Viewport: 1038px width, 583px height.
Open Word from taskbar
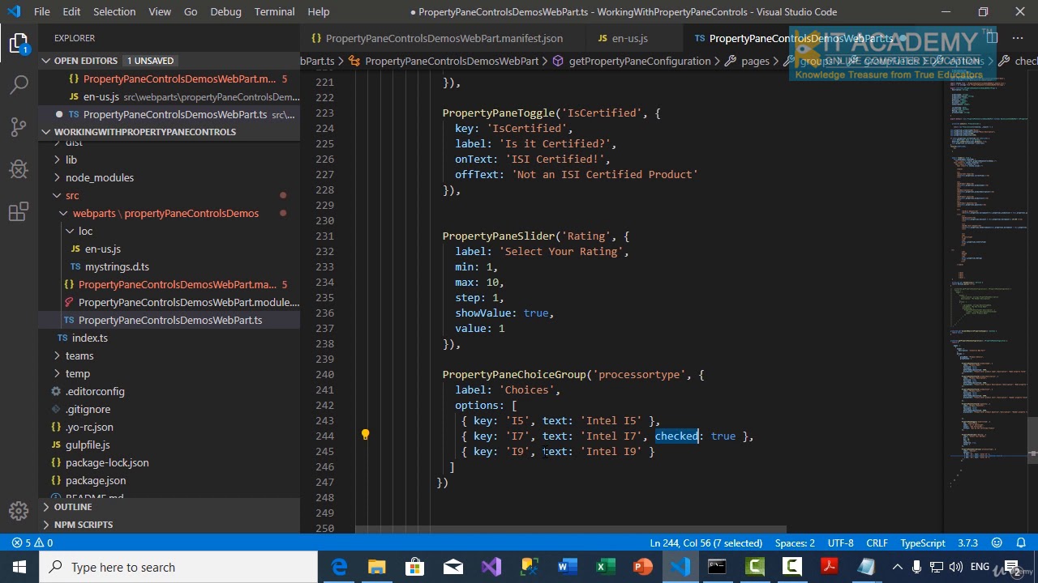click(x=567, y=567)
